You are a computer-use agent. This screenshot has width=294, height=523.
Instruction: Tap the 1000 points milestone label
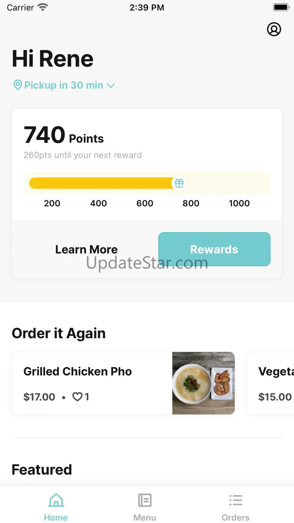[239, 203]
